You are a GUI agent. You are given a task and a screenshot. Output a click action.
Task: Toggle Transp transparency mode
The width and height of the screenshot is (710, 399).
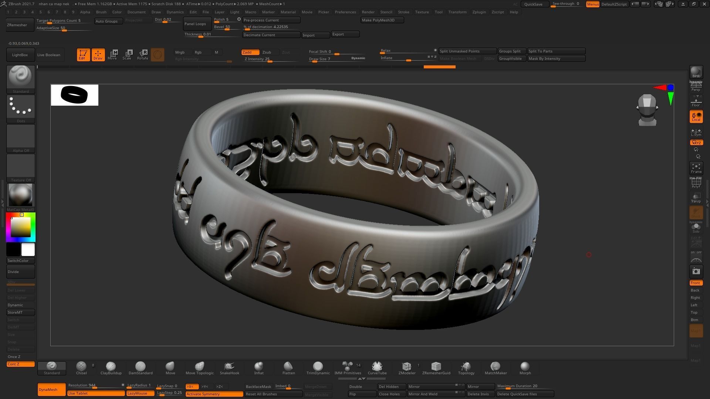click(x=696, y=198)
